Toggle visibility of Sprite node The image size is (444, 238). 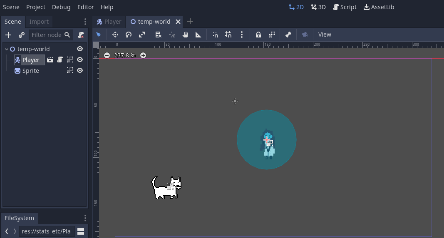pos(80,70)
